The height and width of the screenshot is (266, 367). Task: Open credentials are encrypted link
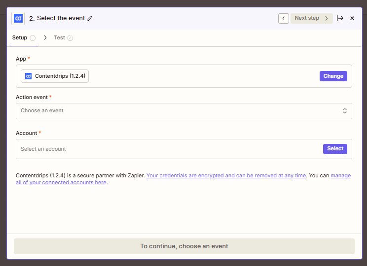(226, 175)
